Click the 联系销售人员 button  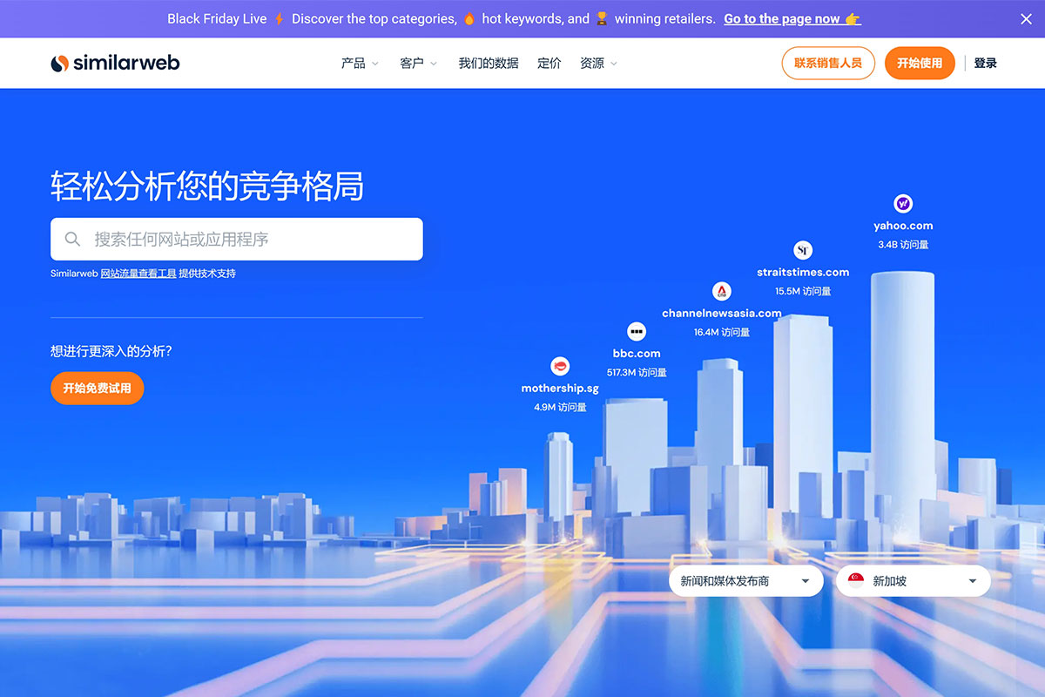click(827, 63)
